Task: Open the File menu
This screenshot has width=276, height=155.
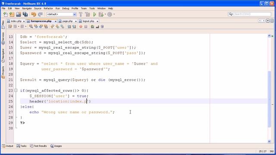Action: tap(3, 9)
